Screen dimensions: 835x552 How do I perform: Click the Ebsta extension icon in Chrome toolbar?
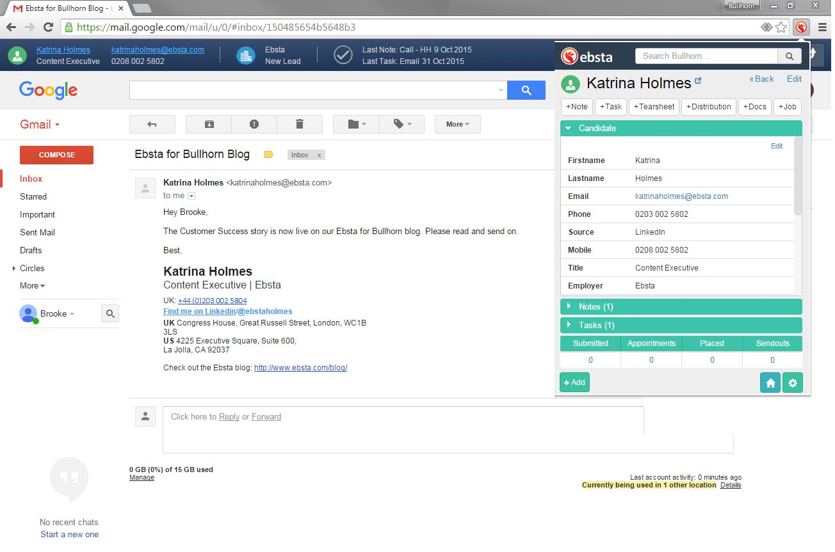coord(801,27)
